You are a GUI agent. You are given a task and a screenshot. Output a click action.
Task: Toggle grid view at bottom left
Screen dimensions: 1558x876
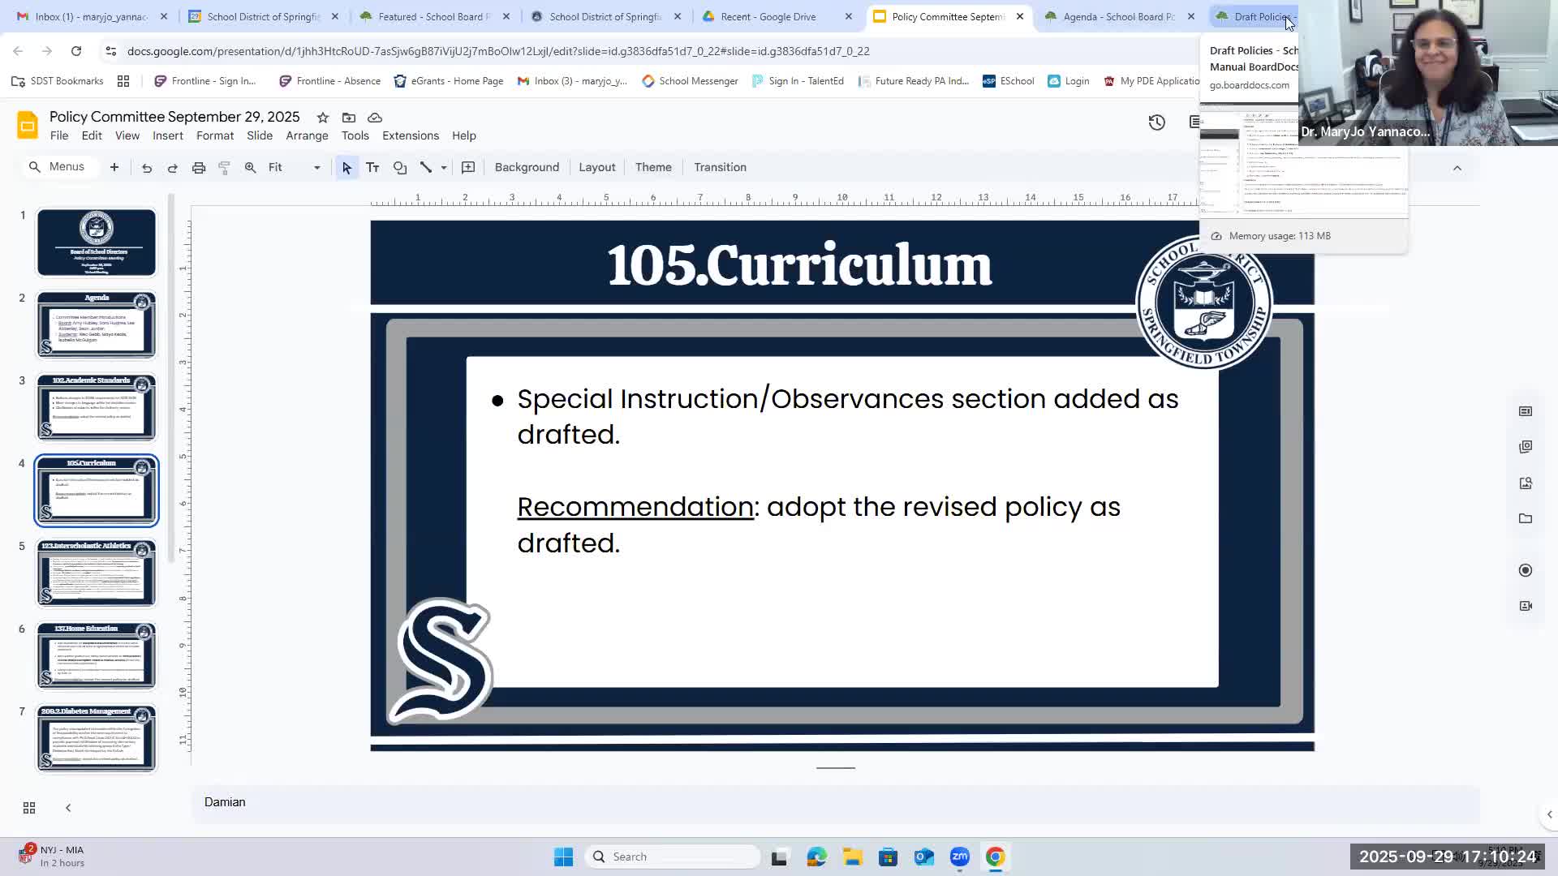click(29, 808)
